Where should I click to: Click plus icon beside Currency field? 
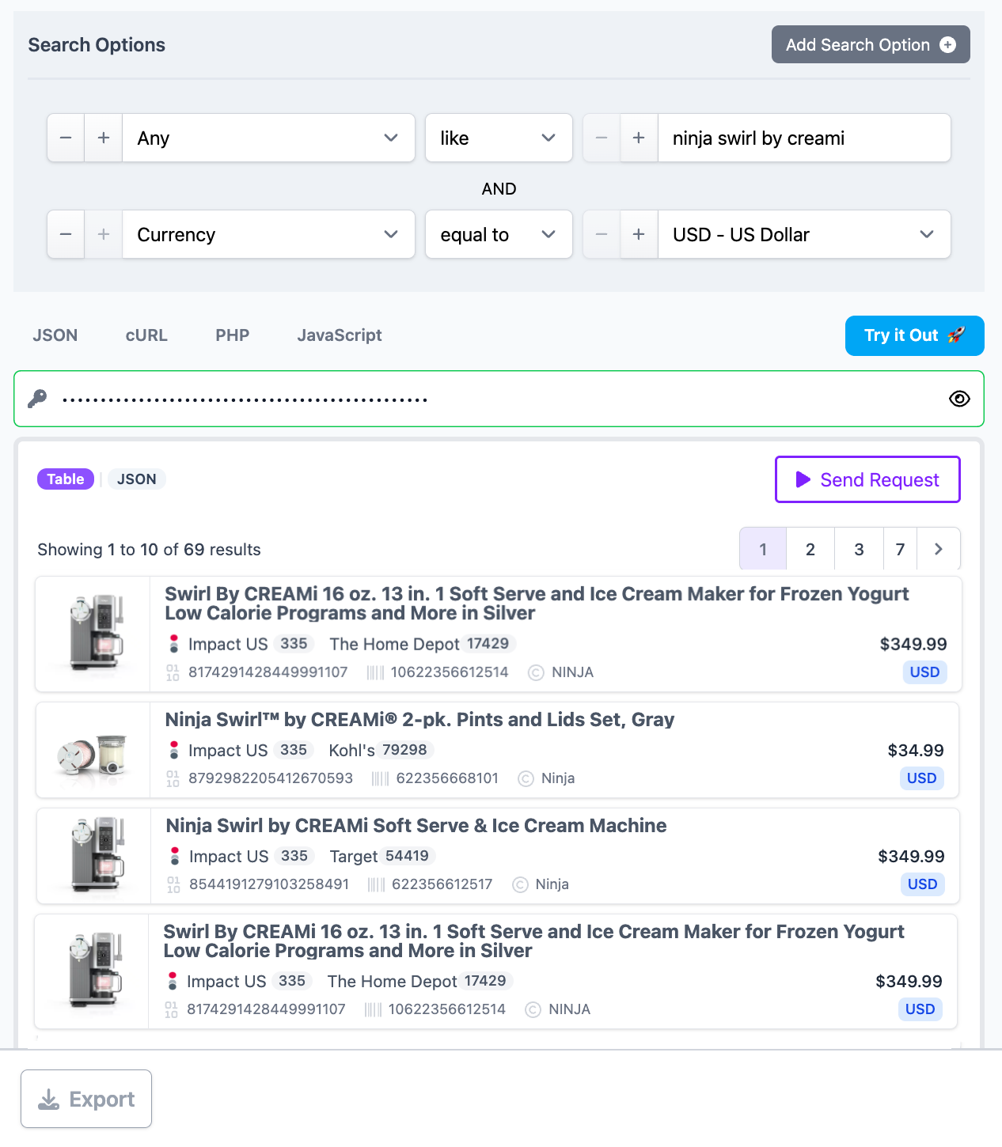(104, 234)
